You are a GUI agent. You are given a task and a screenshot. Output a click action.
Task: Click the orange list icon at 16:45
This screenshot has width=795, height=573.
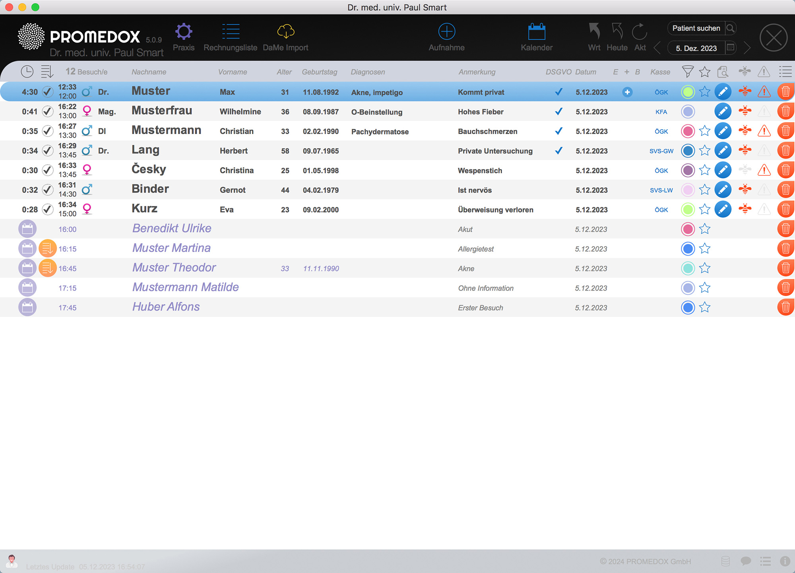[48, 268]
